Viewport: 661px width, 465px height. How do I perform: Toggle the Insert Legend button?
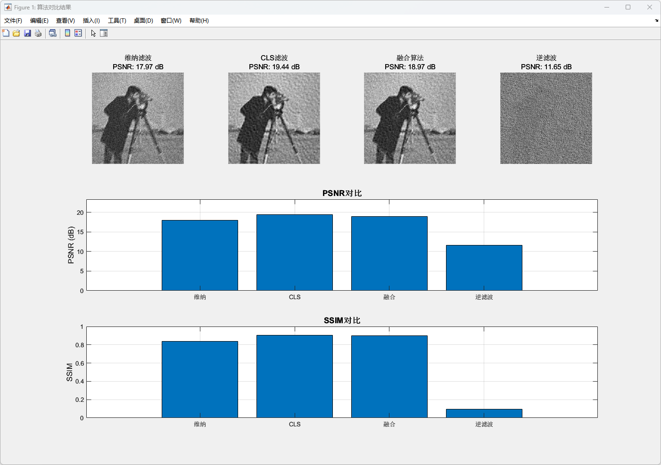click(78, 33)
